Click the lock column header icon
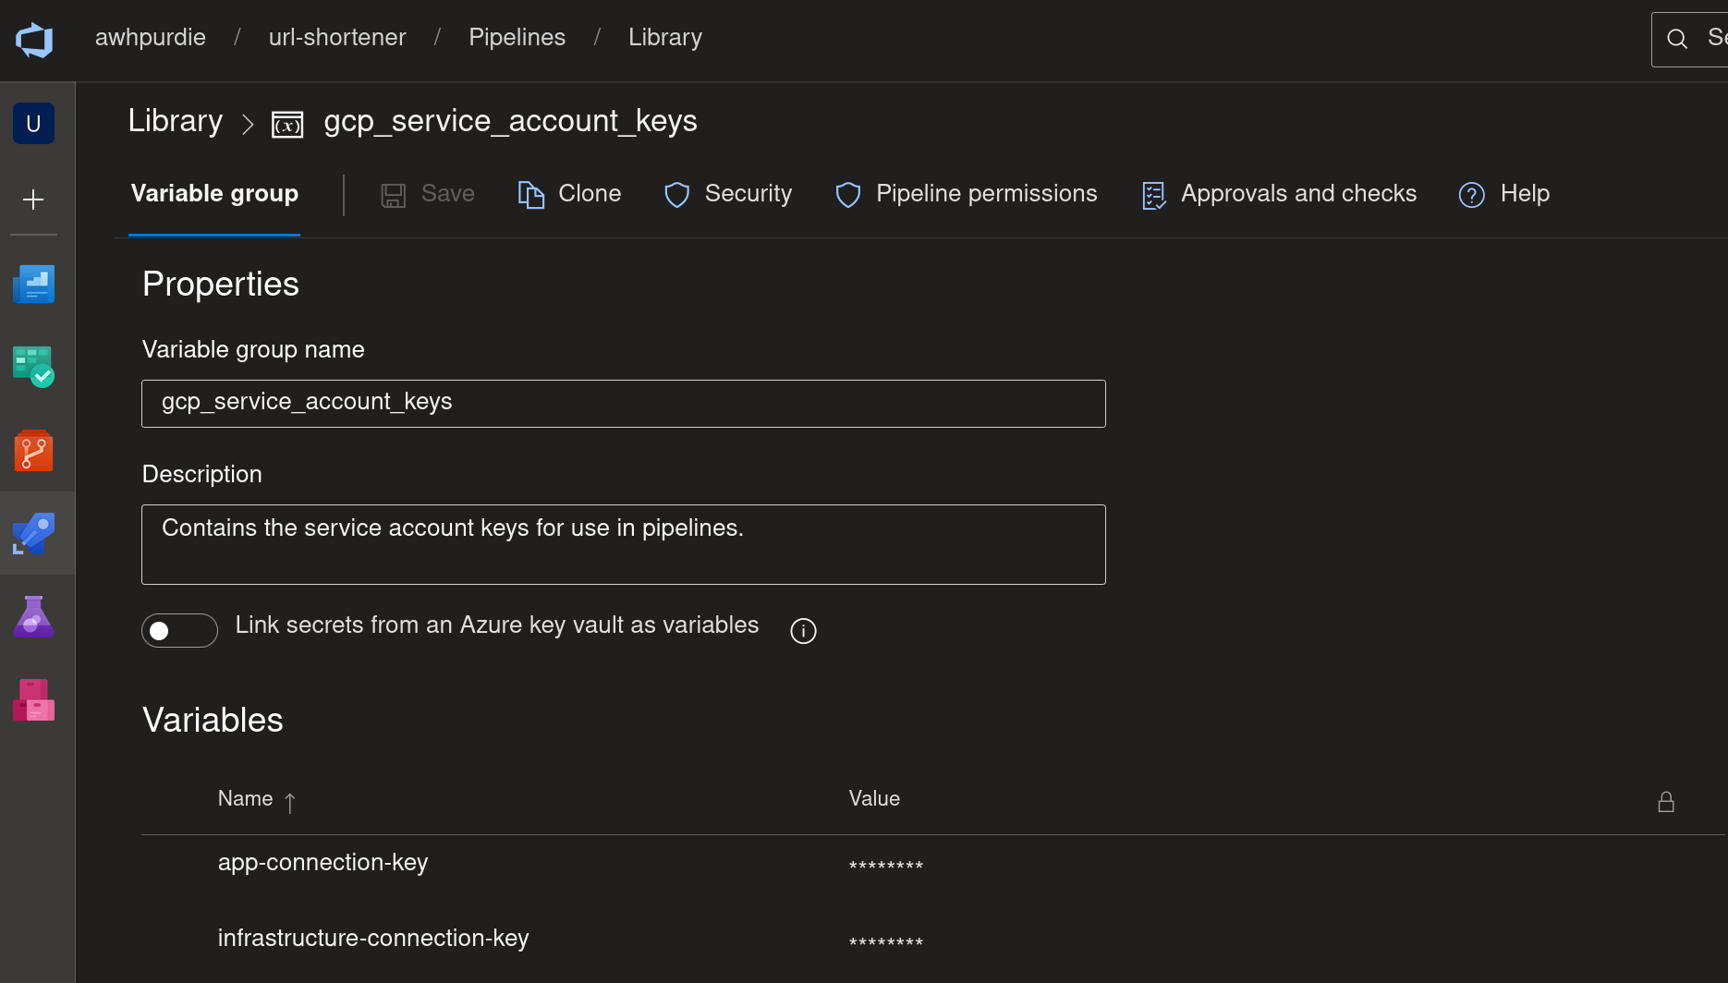The height and width of the screenshot is (983, 1728). pos(1665,802)
